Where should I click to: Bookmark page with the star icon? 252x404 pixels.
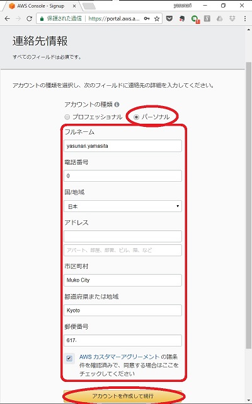pyautogui.click(x=157, y=18)
